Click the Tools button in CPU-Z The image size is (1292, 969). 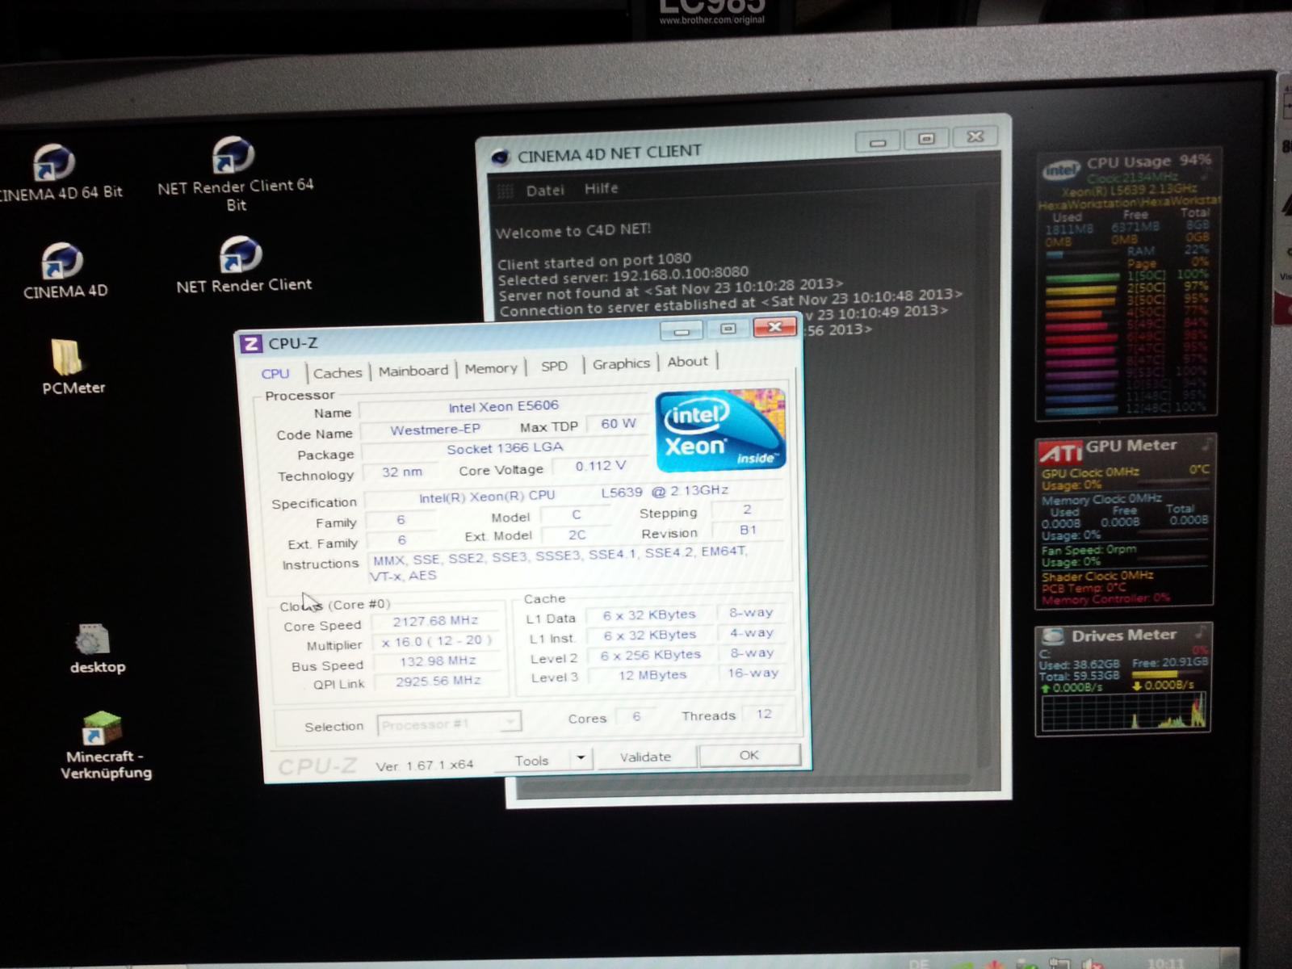coord(531,761)
